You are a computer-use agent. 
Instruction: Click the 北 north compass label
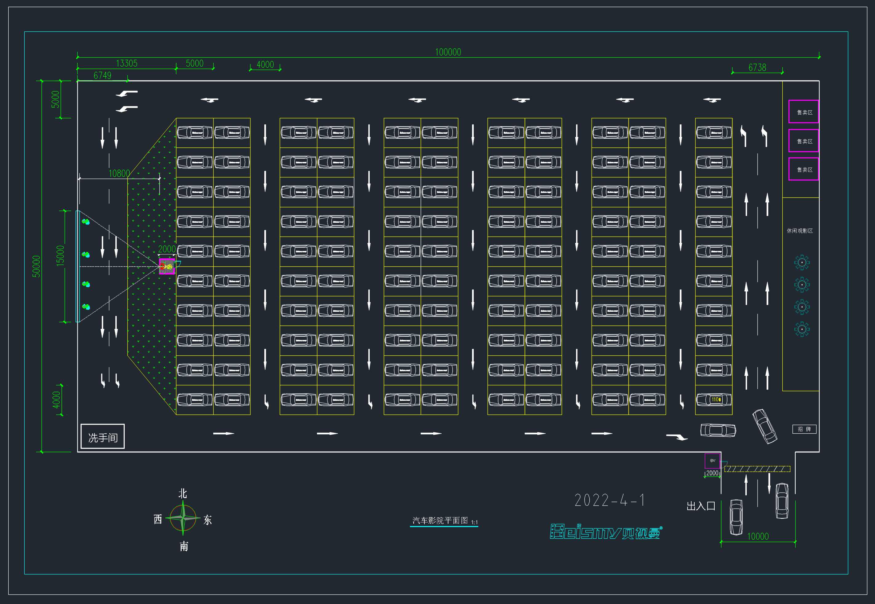[x=183, y=493]
